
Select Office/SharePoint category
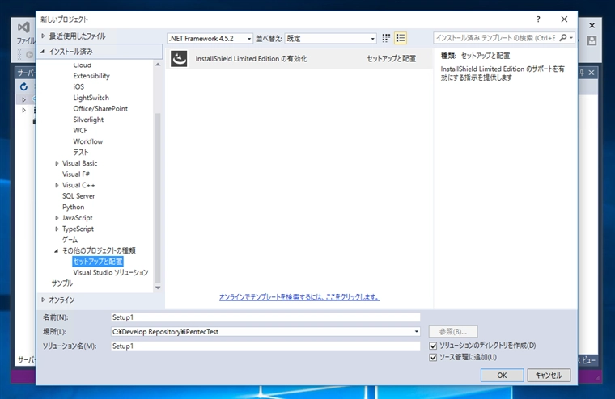(100, 109)
